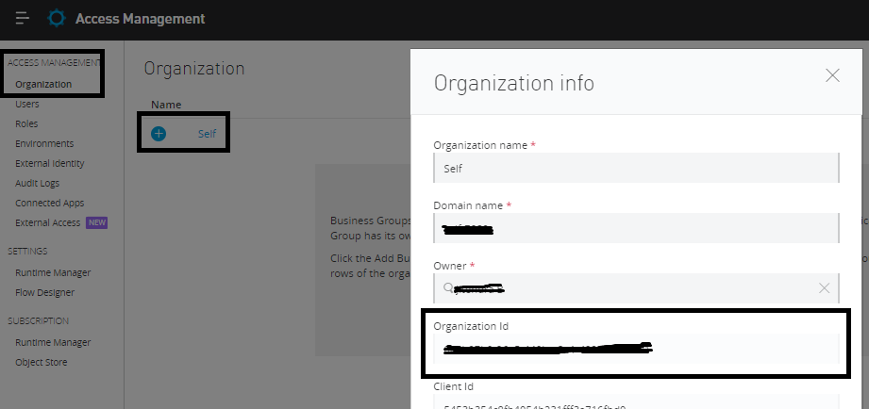Screen dimensions: 869x409
Task: View Audit Logs page
Action: pyautogui.click(x=37, y=183)
